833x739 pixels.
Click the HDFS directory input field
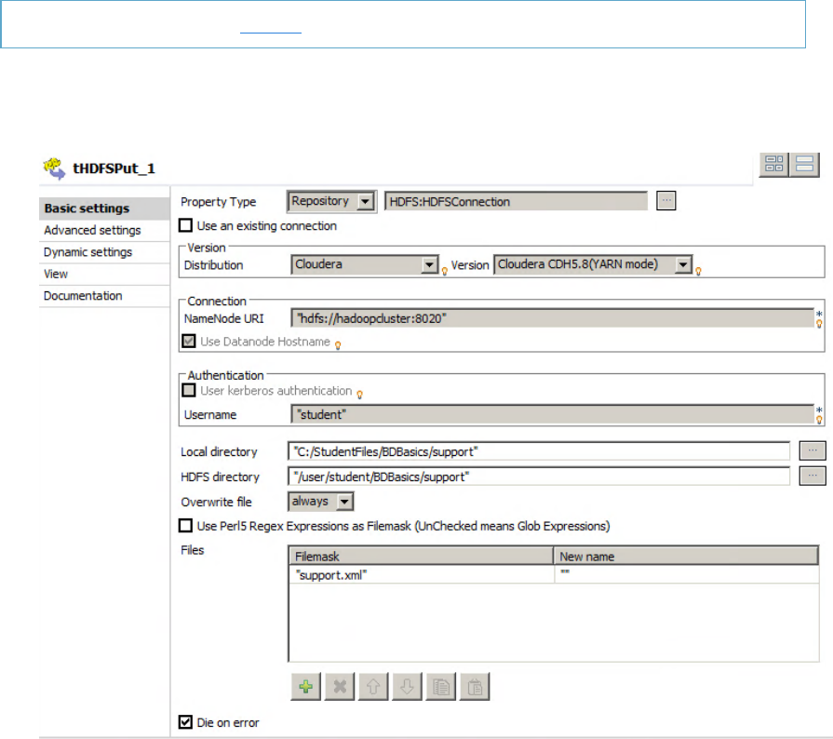click(540, 477)
